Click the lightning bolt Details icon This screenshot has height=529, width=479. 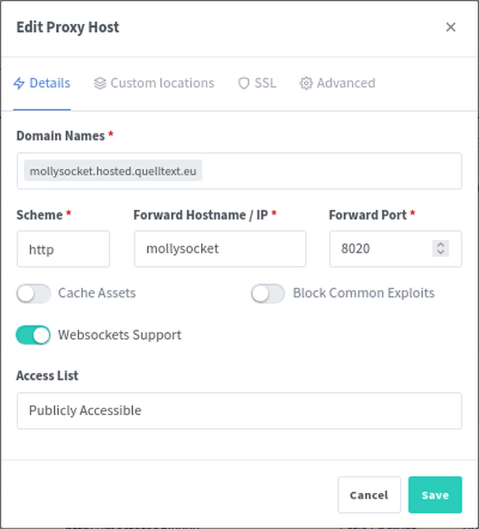point(19,83)
